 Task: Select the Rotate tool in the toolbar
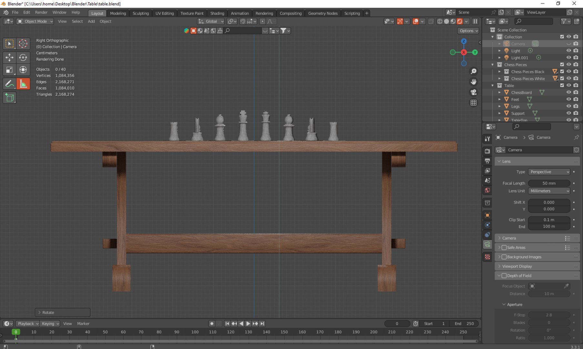[x=23, y=58]
